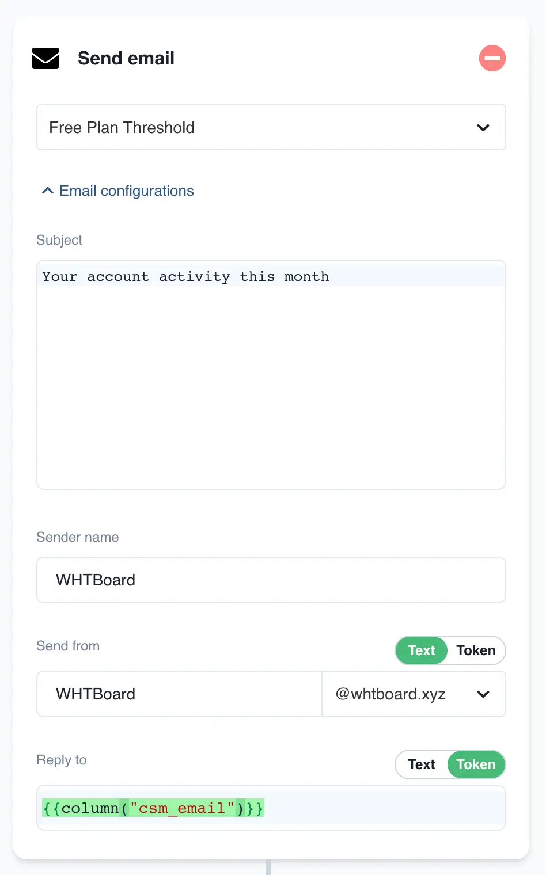This screenshot has height=875, width=546.
Task: Click into the Subject text area
Action: tap(271, 374)
